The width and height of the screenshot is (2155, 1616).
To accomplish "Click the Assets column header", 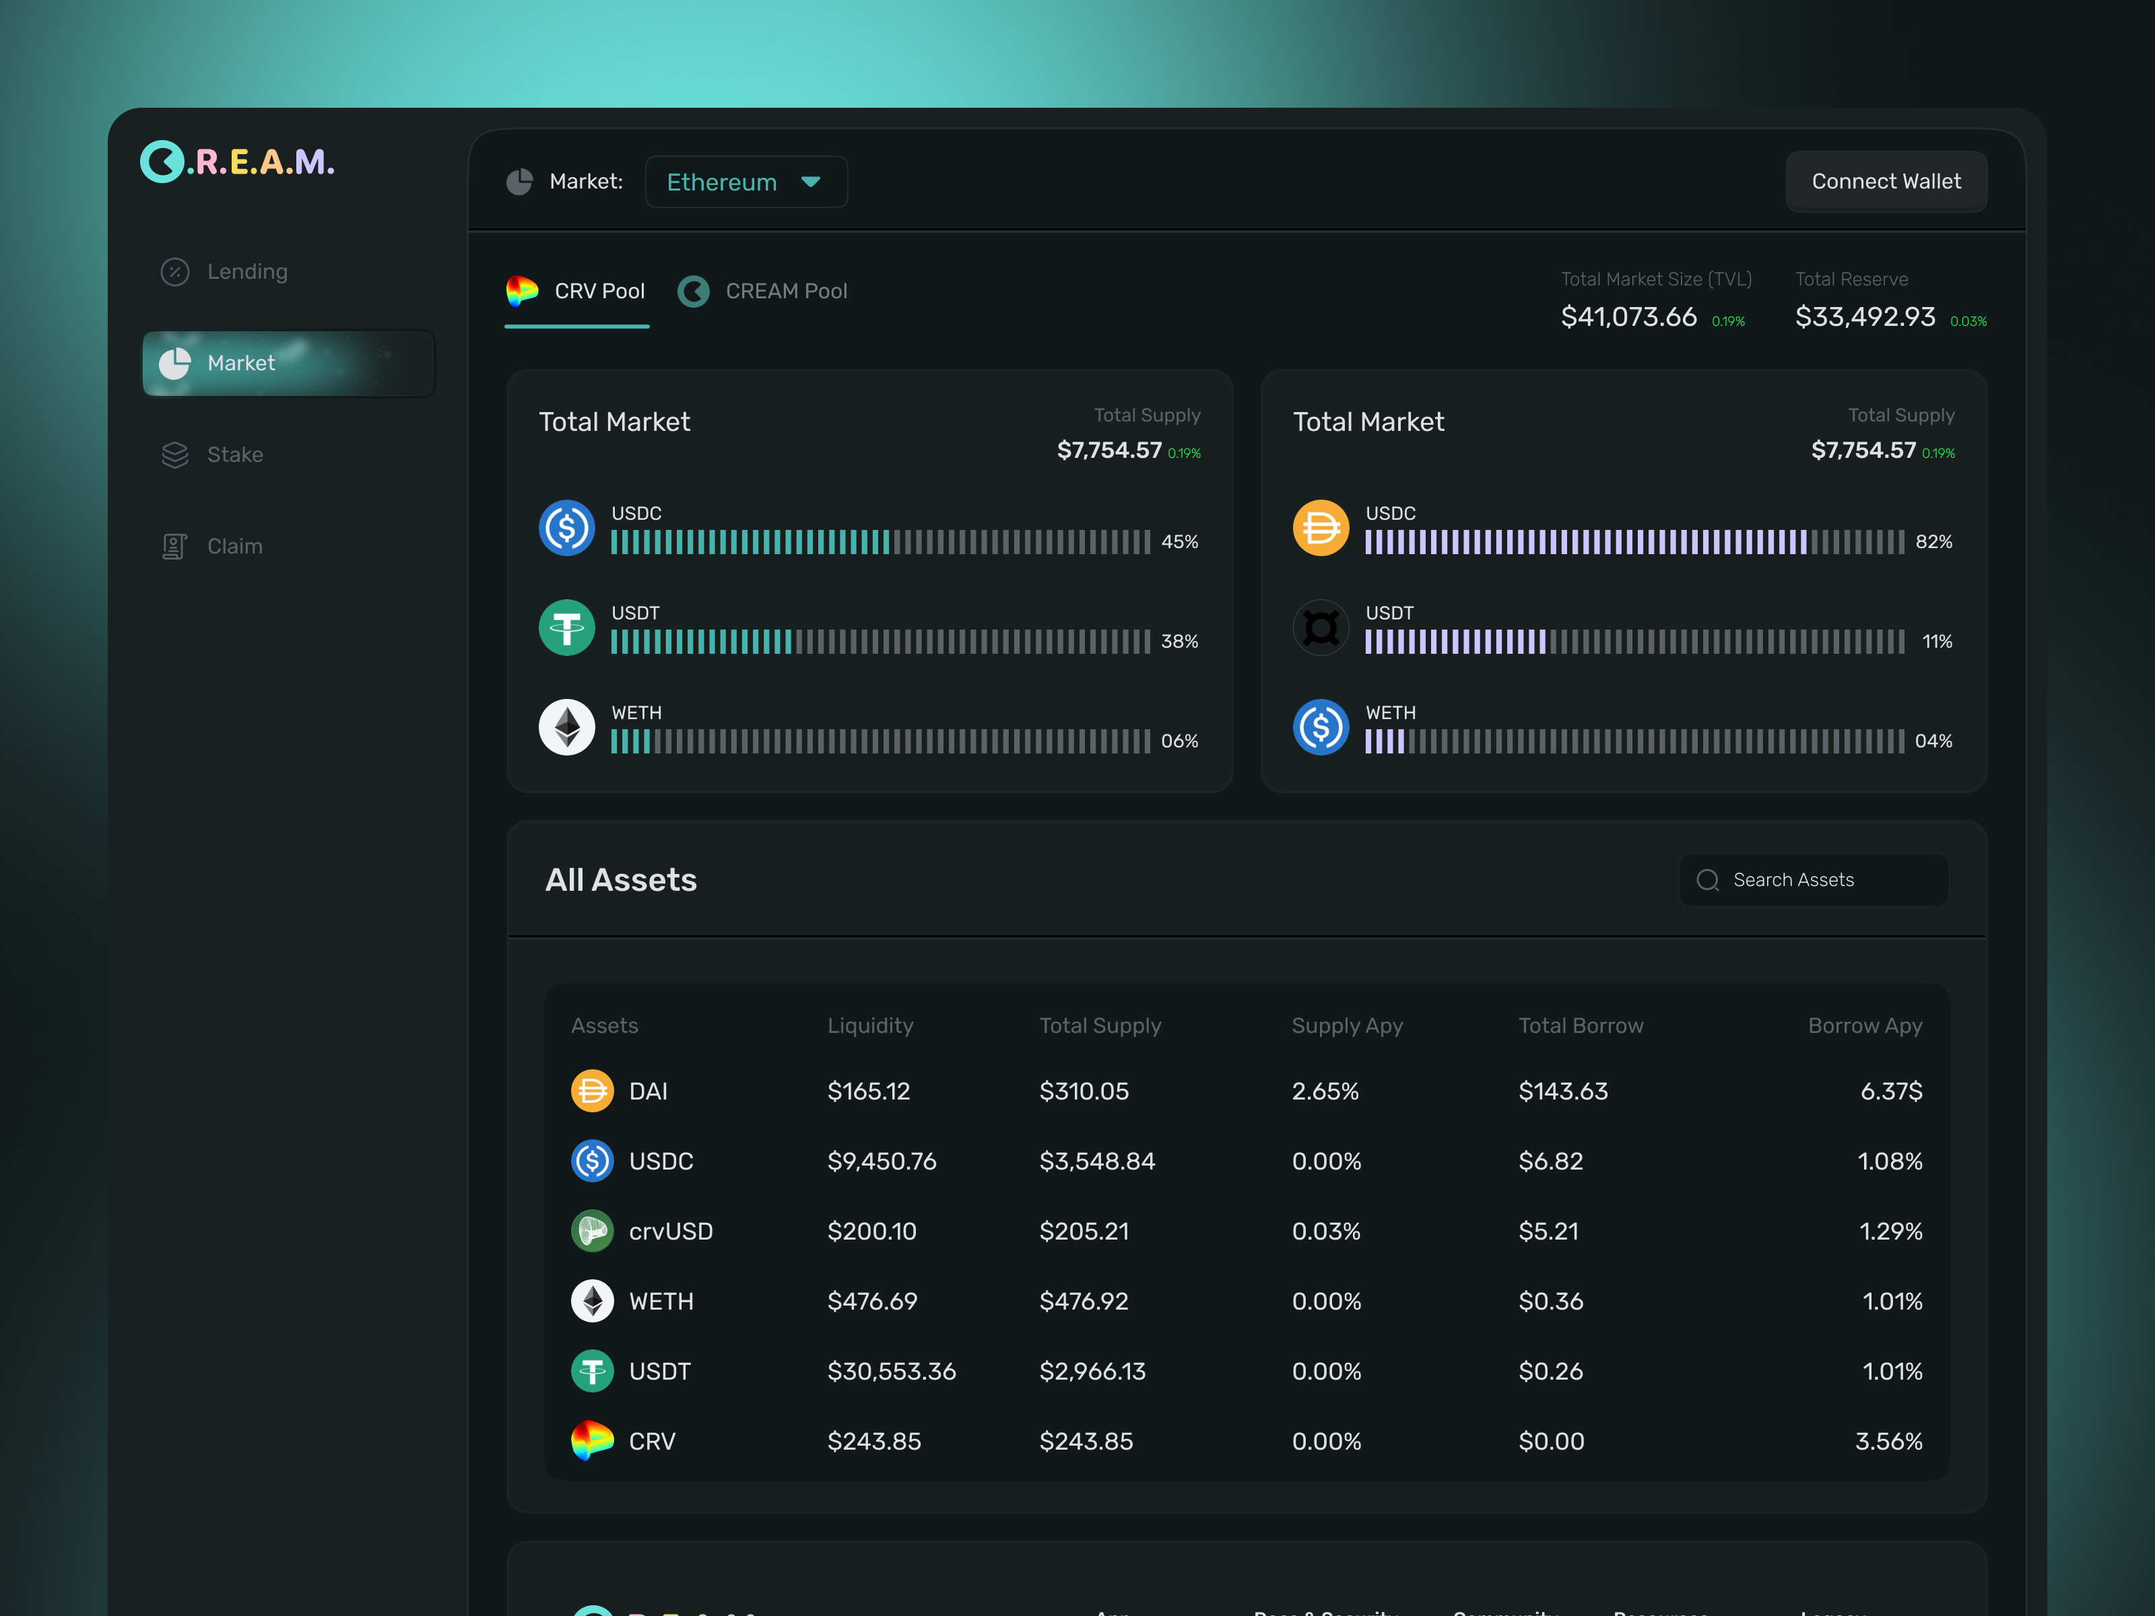I will pos(604,1025).
